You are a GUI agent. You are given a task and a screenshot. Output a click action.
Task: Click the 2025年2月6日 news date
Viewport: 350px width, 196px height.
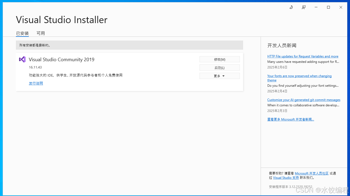point(277,67)
